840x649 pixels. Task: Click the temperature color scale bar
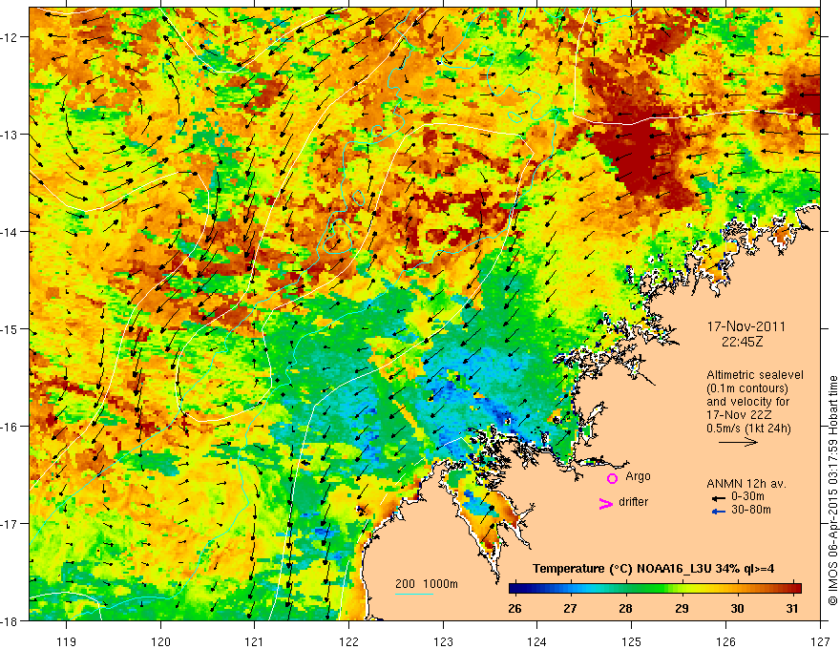(x=655, y=589)
